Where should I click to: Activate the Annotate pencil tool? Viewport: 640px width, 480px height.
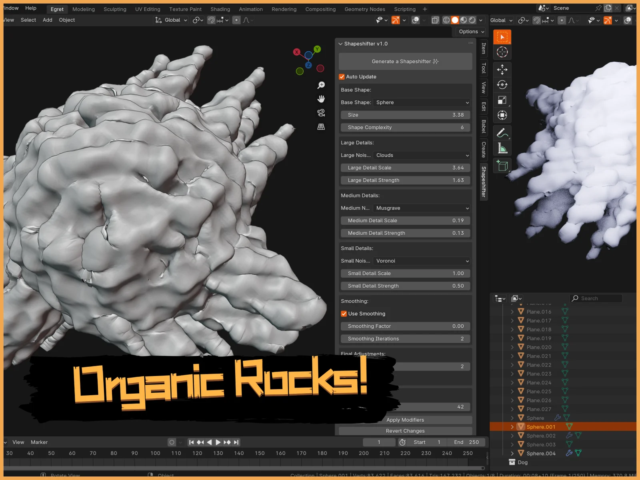pyautogui.click(x=502, y=133)
